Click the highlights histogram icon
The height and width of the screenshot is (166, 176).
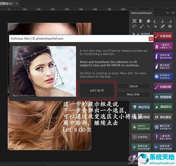pos(170,21)
